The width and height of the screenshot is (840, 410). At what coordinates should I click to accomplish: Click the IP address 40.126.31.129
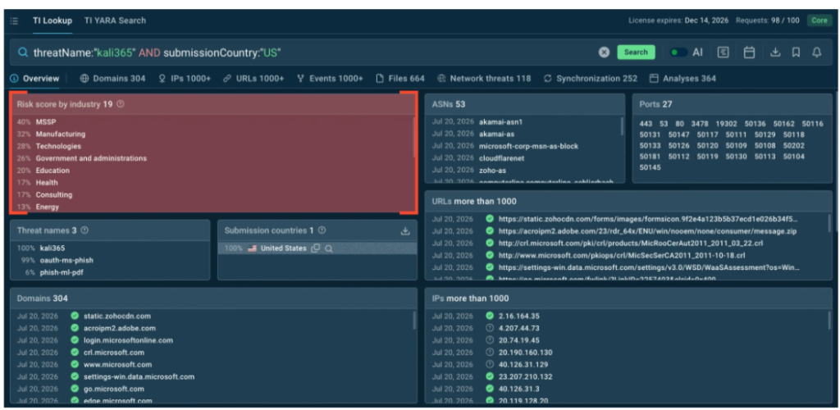[x=525, y=365]
